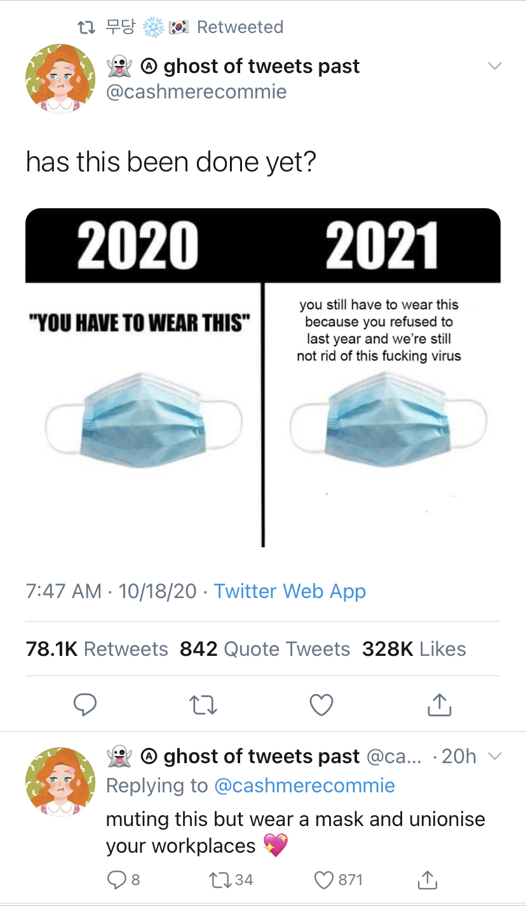526x906 pixels.
Task: Tap the Retweeted label at top
Action: (240, 27)
